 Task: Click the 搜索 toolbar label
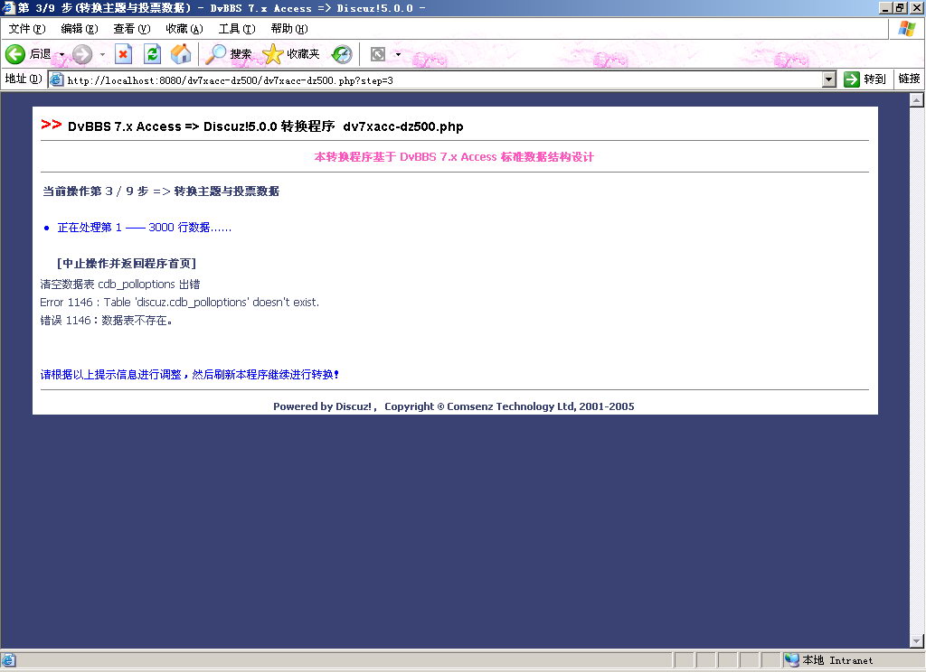point(241,54)
